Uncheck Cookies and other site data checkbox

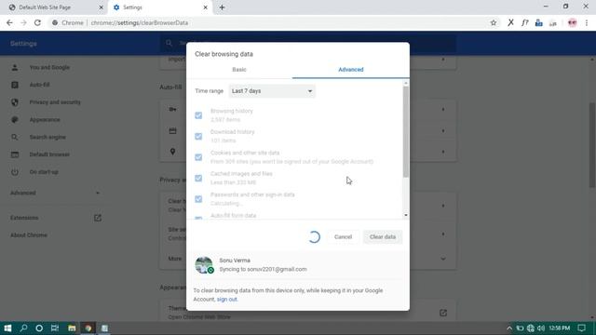tap(198, 157)
